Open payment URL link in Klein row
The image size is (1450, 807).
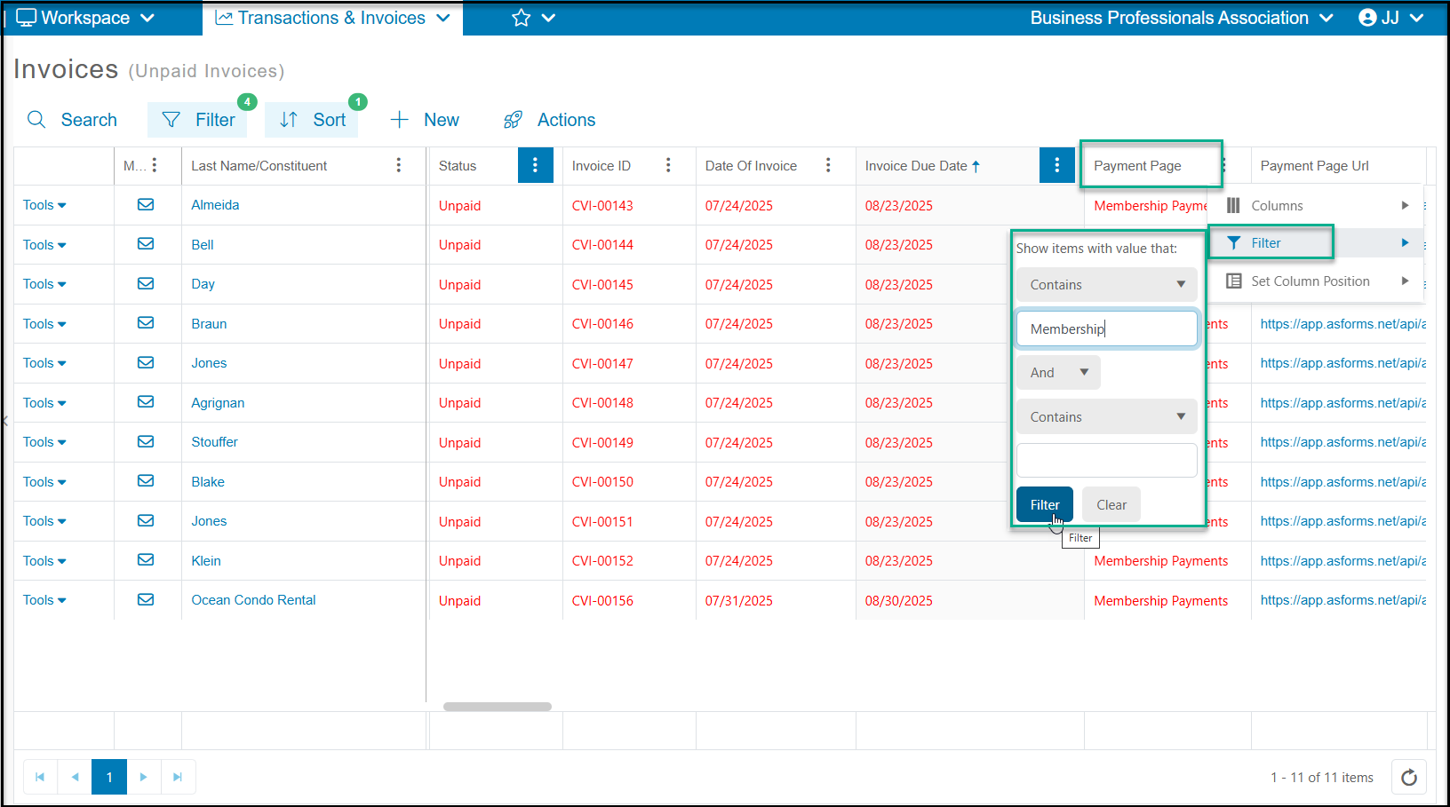point(1342,561)
